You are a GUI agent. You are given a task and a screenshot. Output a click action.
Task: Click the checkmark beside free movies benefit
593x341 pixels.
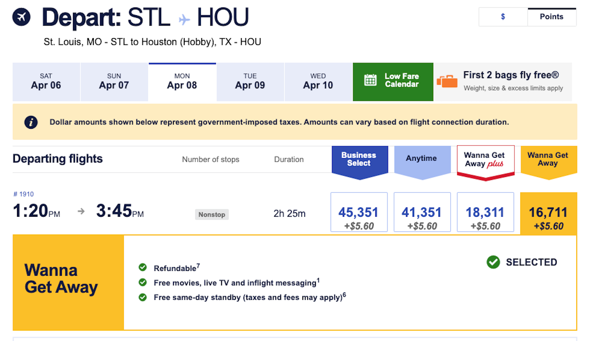click(x=143, y=282)
